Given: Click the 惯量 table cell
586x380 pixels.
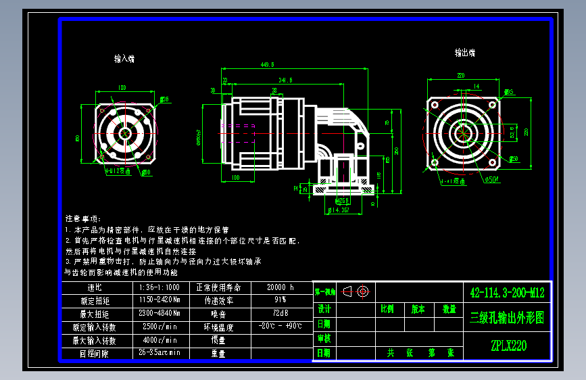Looking at the screenshot, I should [220, 341].
